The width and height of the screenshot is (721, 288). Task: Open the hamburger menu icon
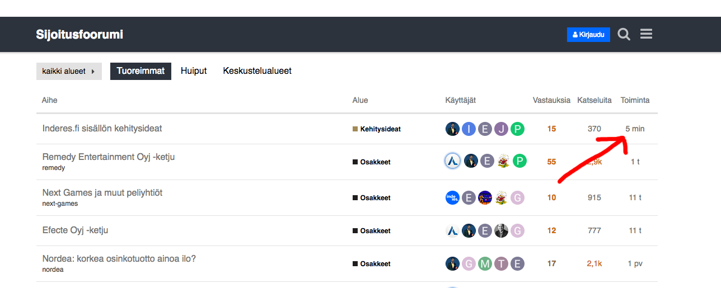[x=646, y=35]
